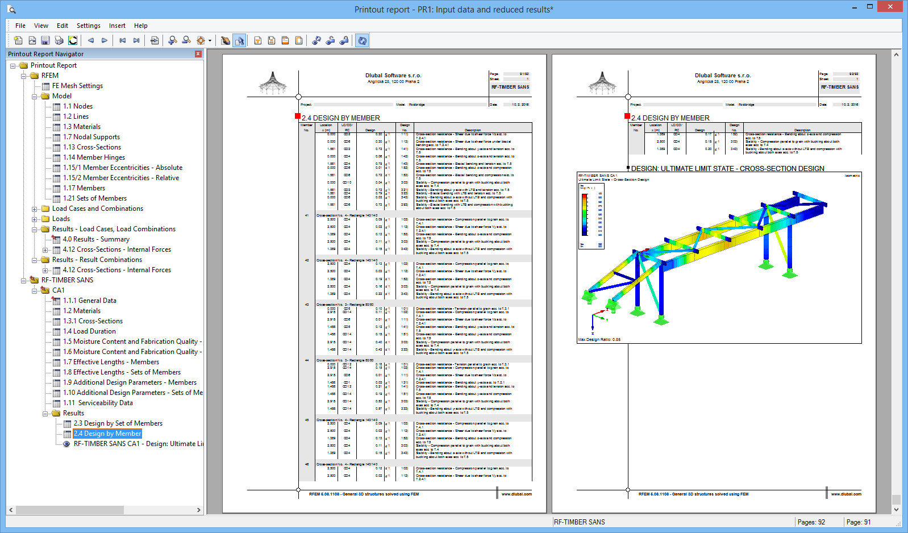The width and height of the screenshot is (908, 533).
Task: Click the page icon with funnel symbol
Action: [x=258, y=40]
